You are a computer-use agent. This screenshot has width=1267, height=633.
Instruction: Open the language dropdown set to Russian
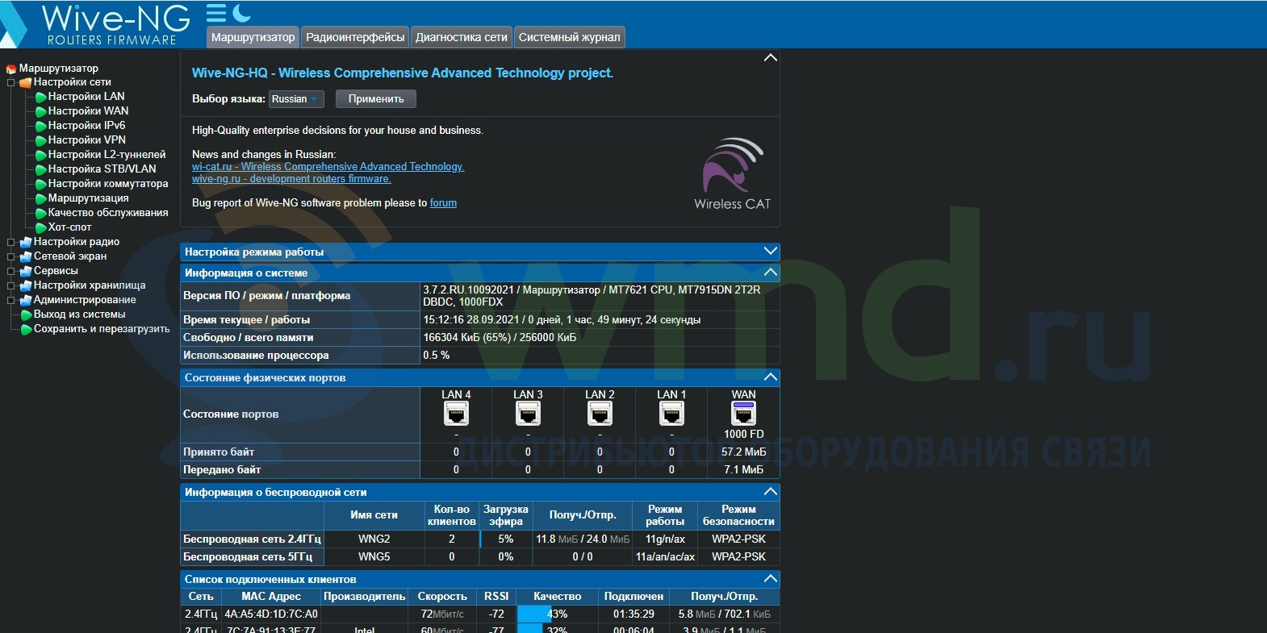tap(296, 99)
